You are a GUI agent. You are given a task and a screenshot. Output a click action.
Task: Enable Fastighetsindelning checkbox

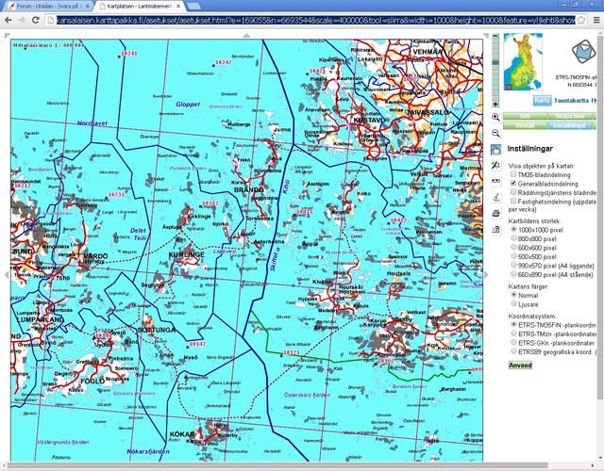point(513,201)
